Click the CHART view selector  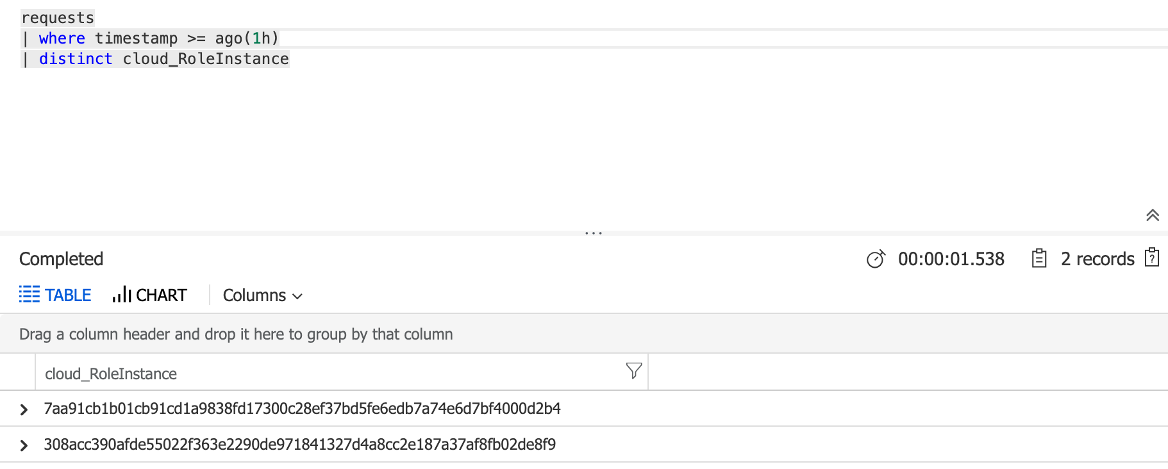pos(162,295)
